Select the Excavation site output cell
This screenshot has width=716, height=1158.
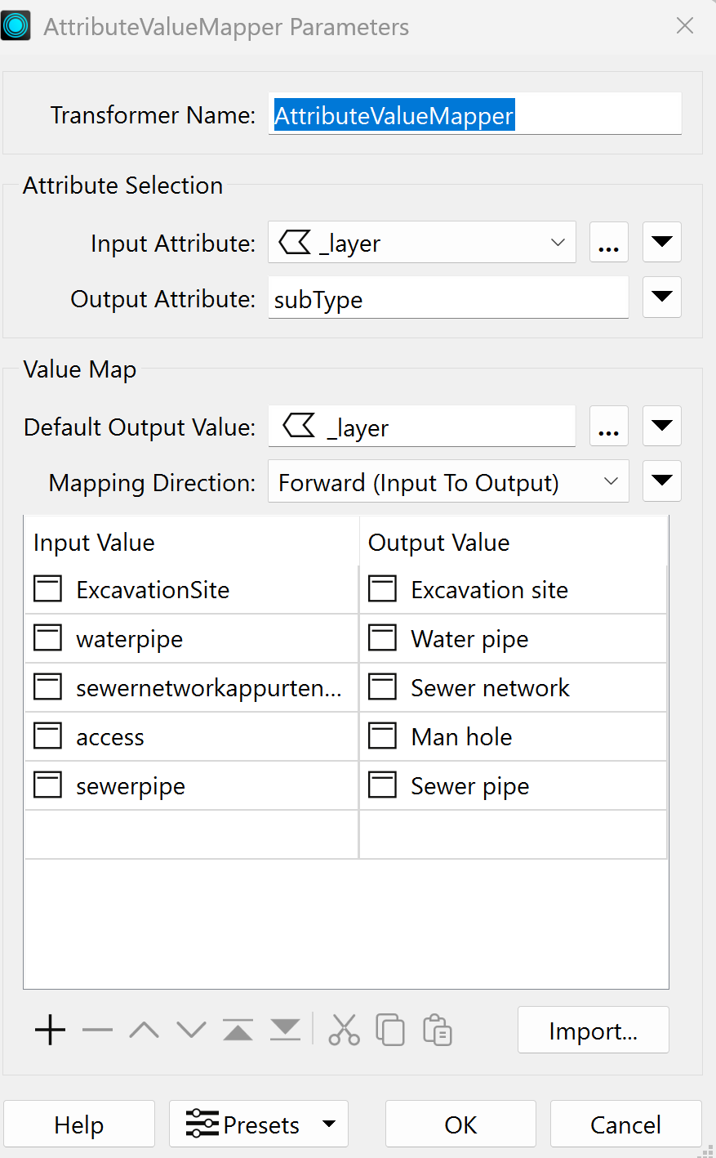(x=514, y=589)
